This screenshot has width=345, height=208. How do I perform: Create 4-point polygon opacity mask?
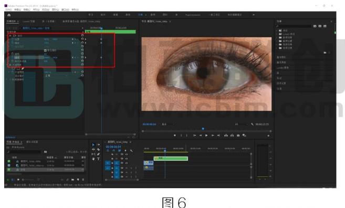coord(18,68)
